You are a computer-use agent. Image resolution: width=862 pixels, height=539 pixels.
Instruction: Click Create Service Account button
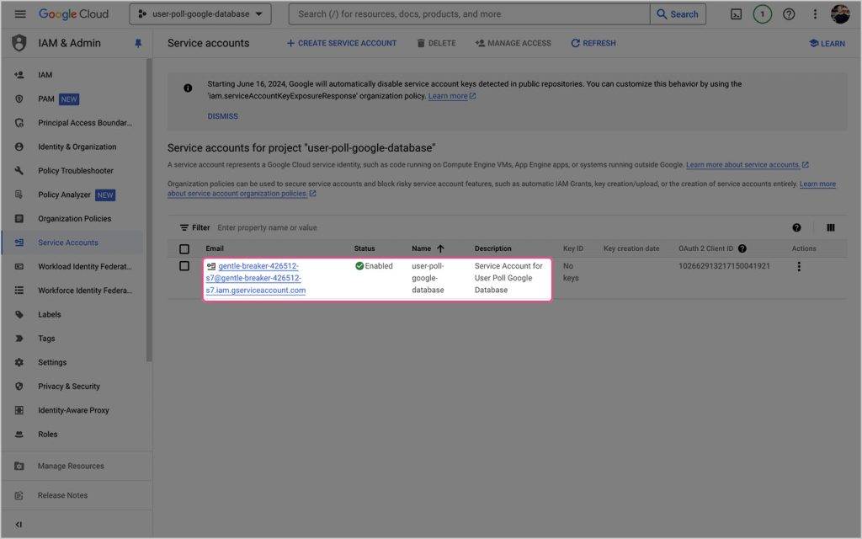click(x=341, y=43)
